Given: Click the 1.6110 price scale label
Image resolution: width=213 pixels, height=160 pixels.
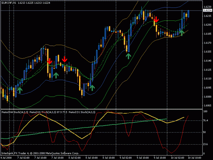Looking at the screenshot, I should [208, 78].
